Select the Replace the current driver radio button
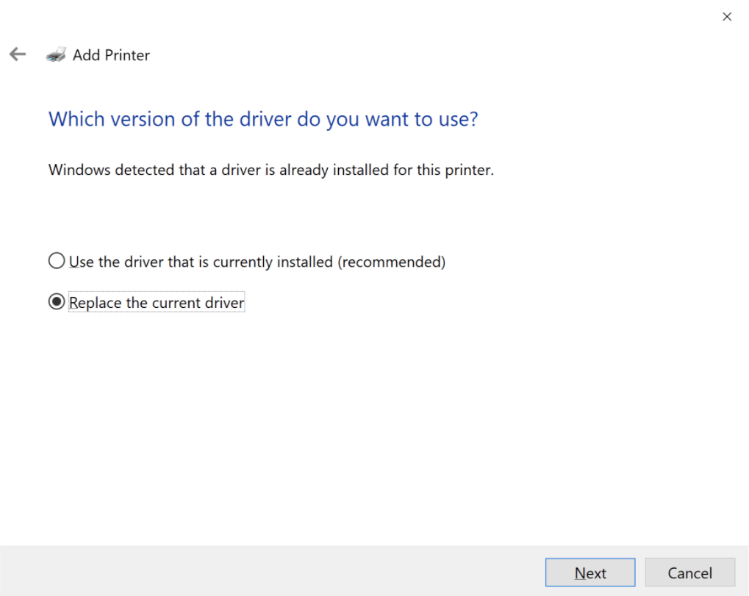 coord(57,302)
